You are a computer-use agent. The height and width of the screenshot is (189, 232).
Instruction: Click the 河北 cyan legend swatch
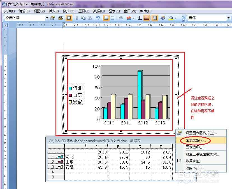click(70, 88)
